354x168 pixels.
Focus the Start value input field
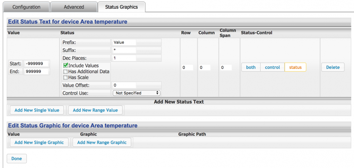point(36,64)
